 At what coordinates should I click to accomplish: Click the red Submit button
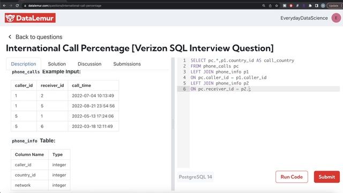[327, 177]
